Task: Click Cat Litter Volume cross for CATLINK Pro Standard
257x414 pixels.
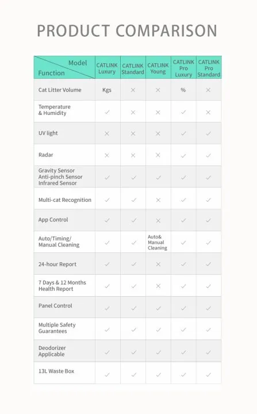Action: point(208,90)
